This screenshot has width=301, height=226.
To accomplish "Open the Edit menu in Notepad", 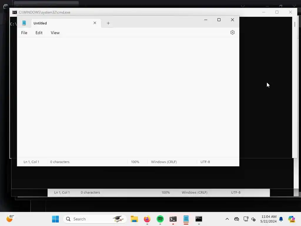I will pos(39,33).
